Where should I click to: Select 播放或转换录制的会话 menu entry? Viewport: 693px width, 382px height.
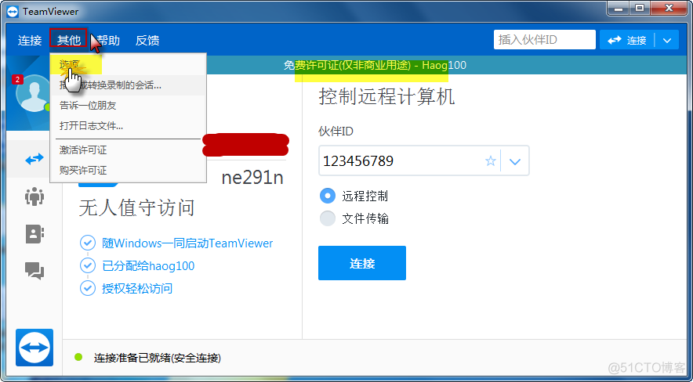point(128,85)
